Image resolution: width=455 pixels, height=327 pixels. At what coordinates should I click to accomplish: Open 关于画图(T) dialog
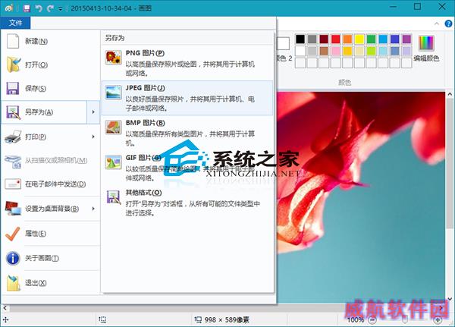click(50, 258)
